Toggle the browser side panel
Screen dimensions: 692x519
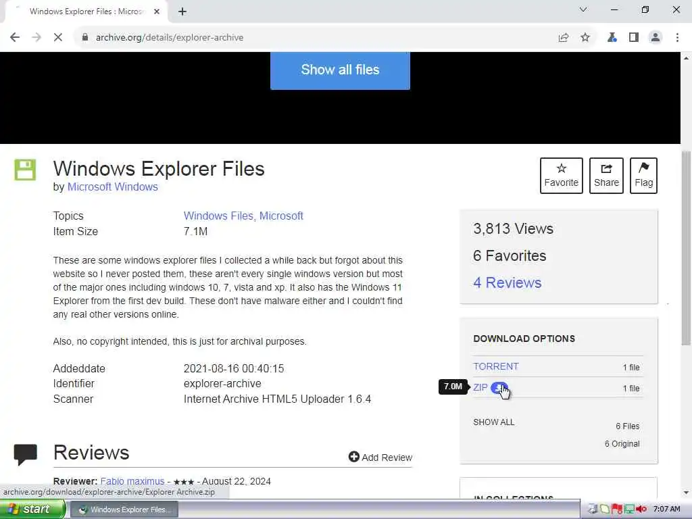coord(634,38)
